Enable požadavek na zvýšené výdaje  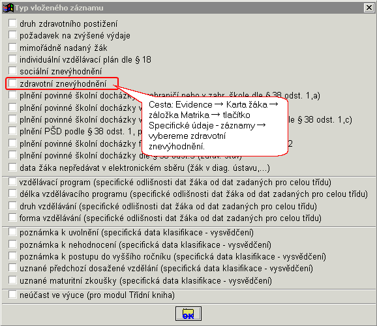(x=12, y=35)
